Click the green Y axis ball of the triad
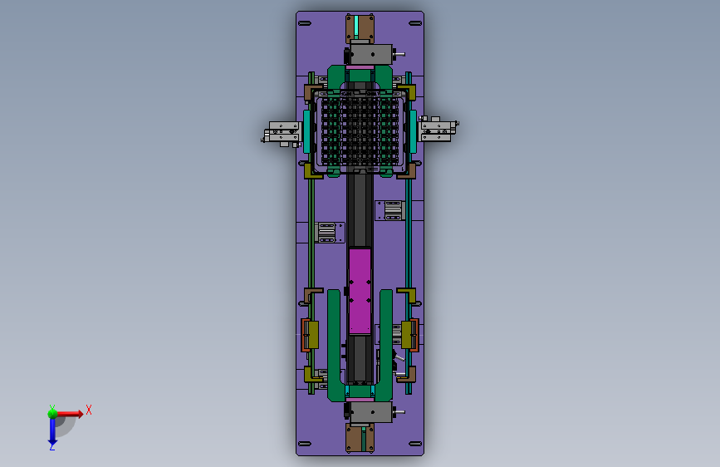 [x=52, y=413]
